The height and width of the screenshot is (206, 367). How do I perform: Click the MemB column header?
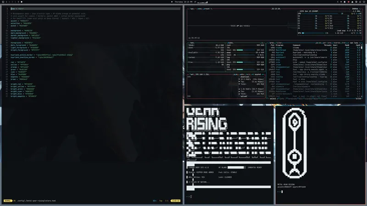point(347,45)
